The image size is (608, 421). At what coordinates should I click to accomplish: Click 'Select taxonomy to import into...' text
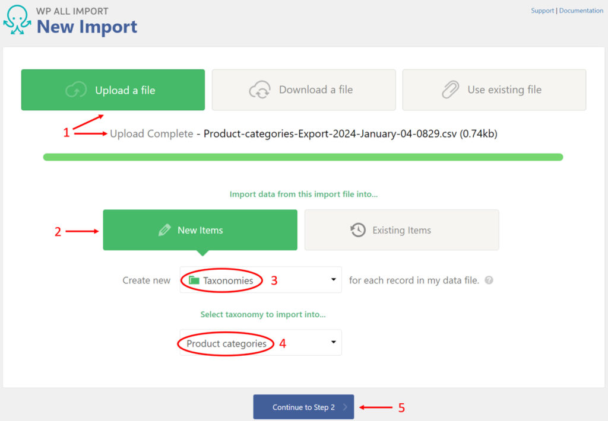point(263,314)
